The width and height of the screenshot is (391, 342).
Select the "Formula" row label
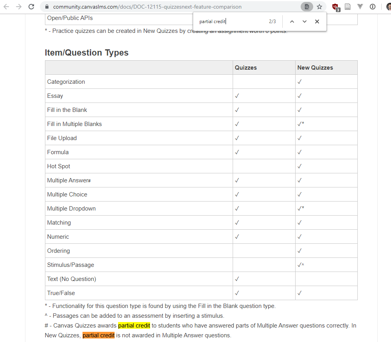click(x=57, y=152)
